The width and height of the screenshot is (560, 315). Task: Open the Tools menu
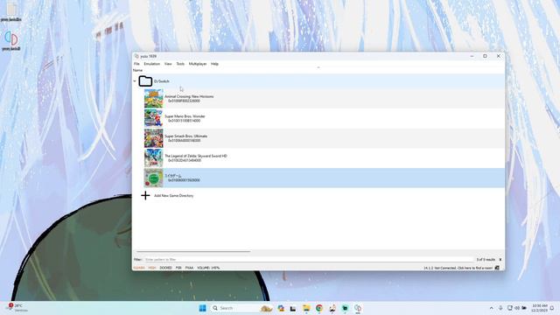tap(180, 64)
